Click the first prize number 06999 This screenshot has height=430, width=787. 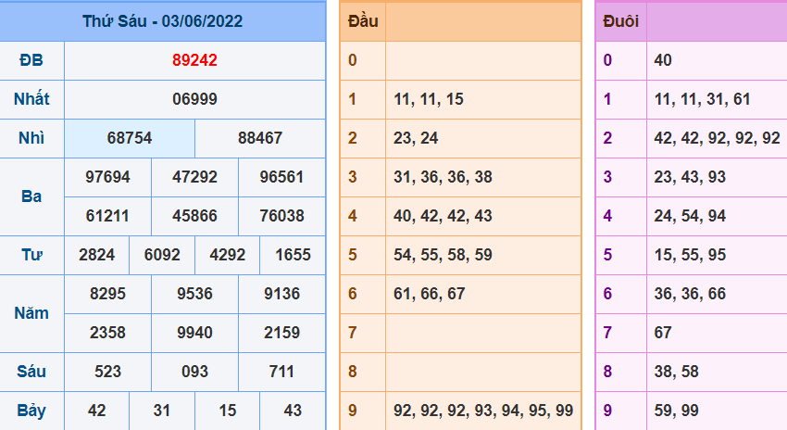point(194,99)
